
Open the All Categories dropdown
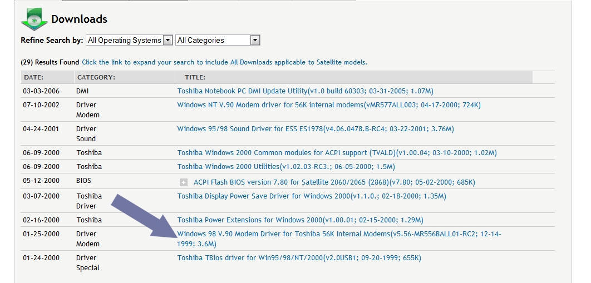click(x=218, y=40)
